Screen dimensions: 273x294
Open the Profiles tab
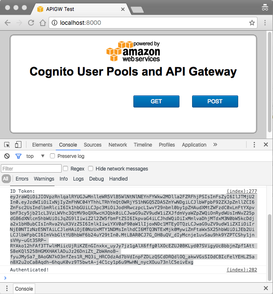click(x=167, y=145)
